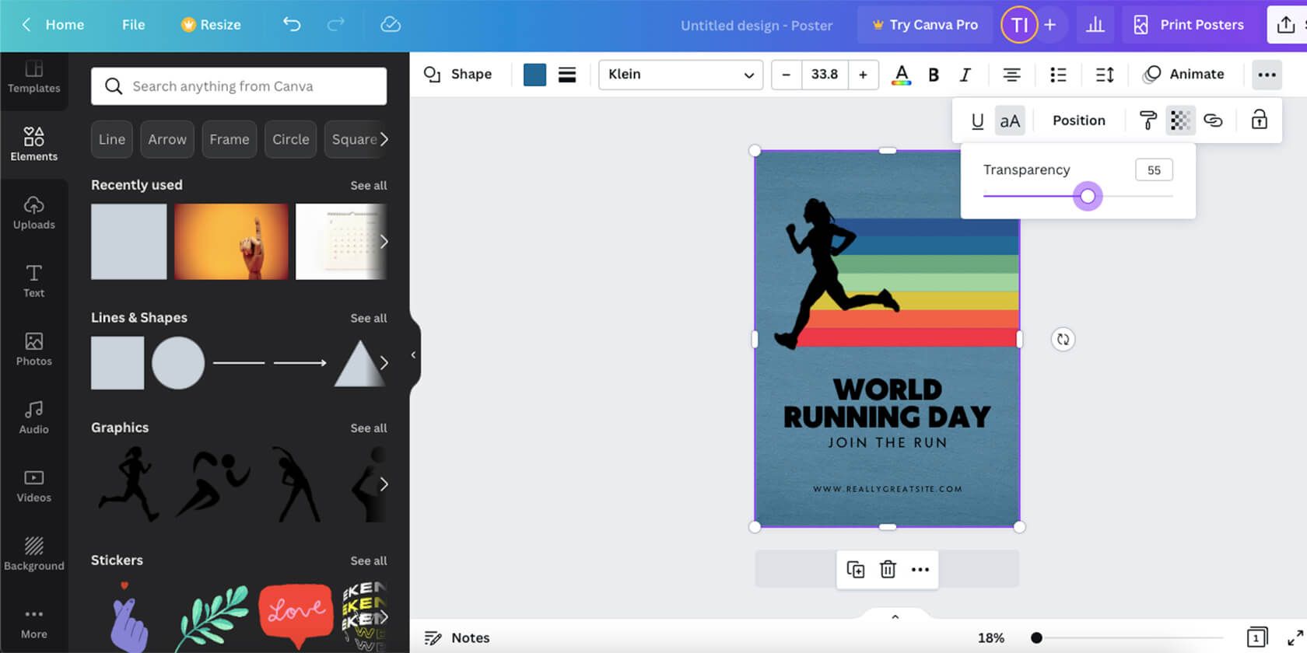Delete the page using trash icon
The image size is (1307, 653).
tap(888, 570)
